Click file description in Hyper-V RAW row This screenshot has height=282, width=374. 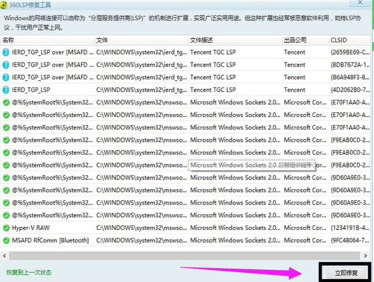(x=235, y=228)
